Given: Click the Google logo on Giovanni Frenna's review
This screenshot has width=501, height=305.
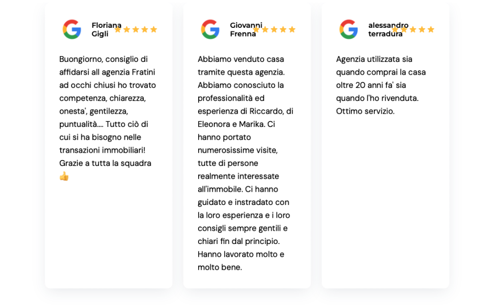Looking at the screenshot, I should coord(210,29).
